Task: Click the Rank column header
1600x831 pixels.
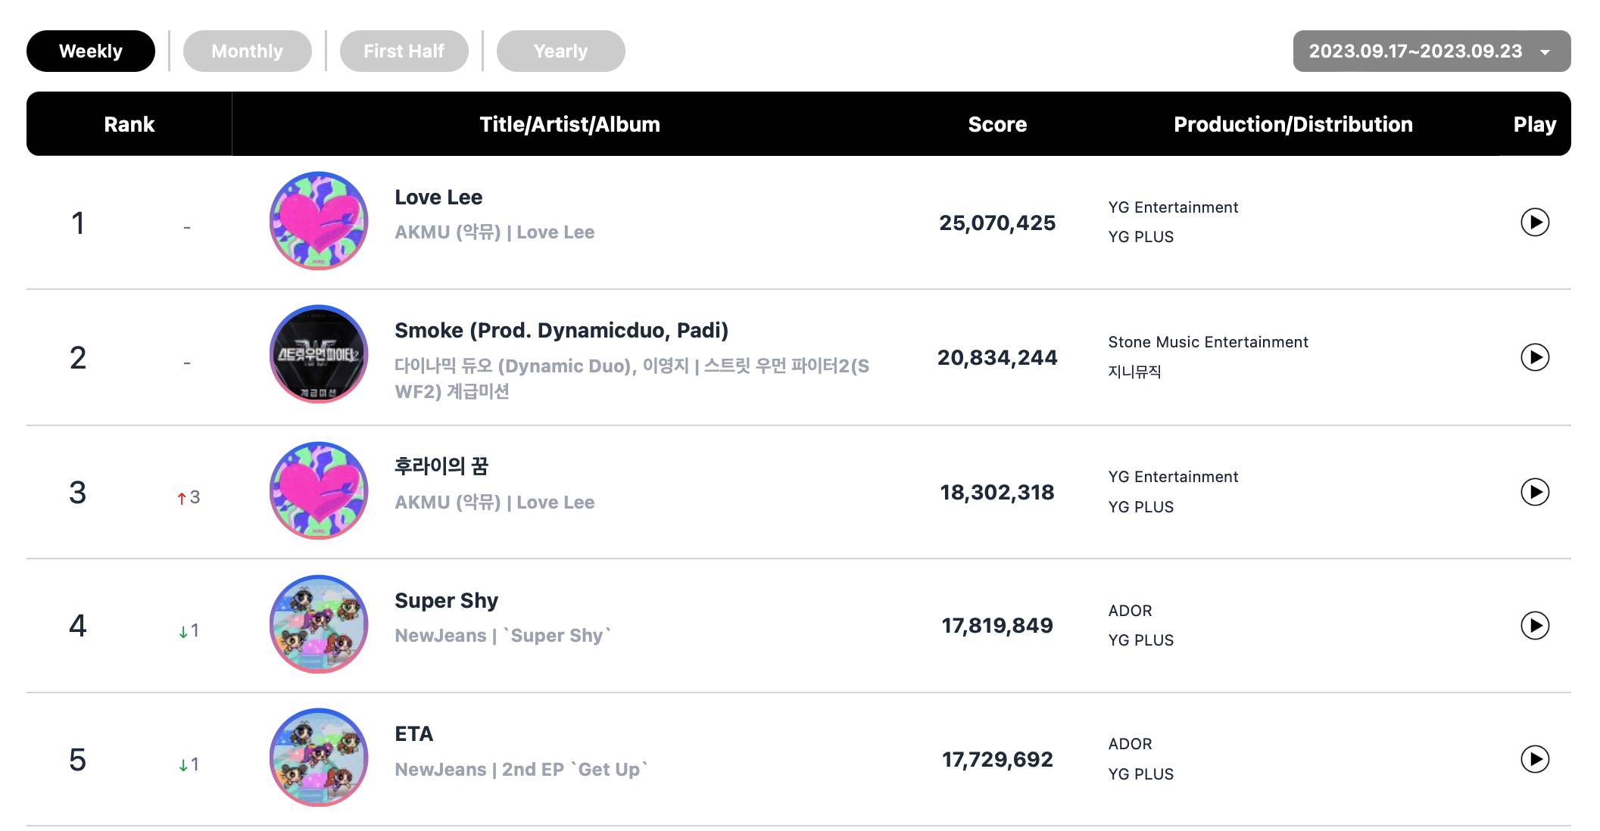Action: 129,124
